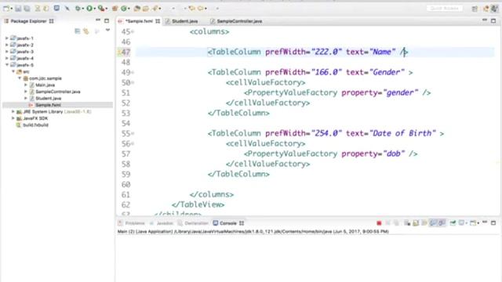The width and height of the screenshot is (502, 282).
Task: Click the Open Type toolbar icon
Action: pyautogui.click(x=137, y=9)
